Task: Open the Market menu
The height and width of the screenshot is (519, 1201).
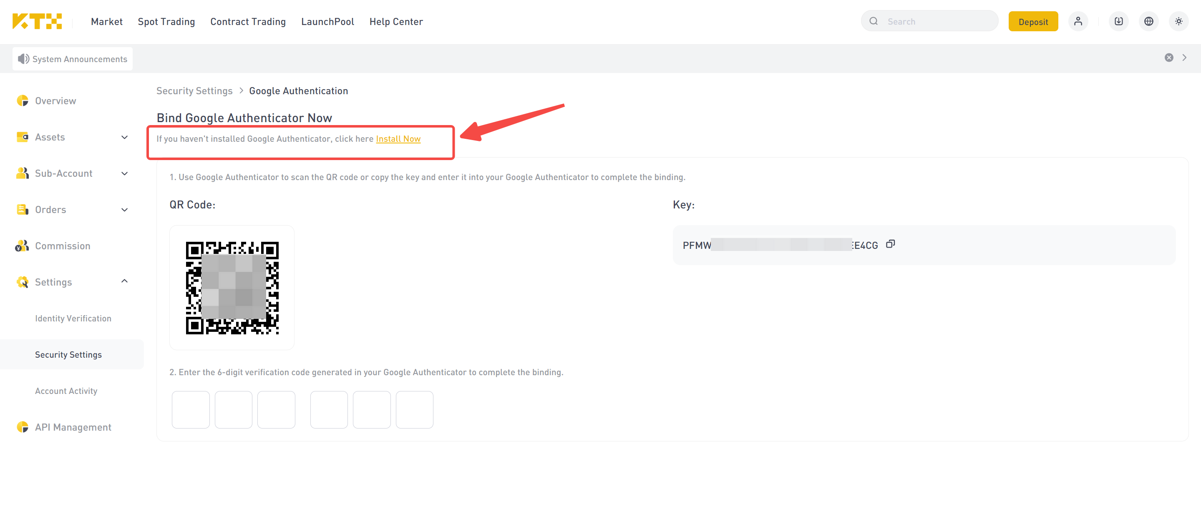Action: (107, 21)
